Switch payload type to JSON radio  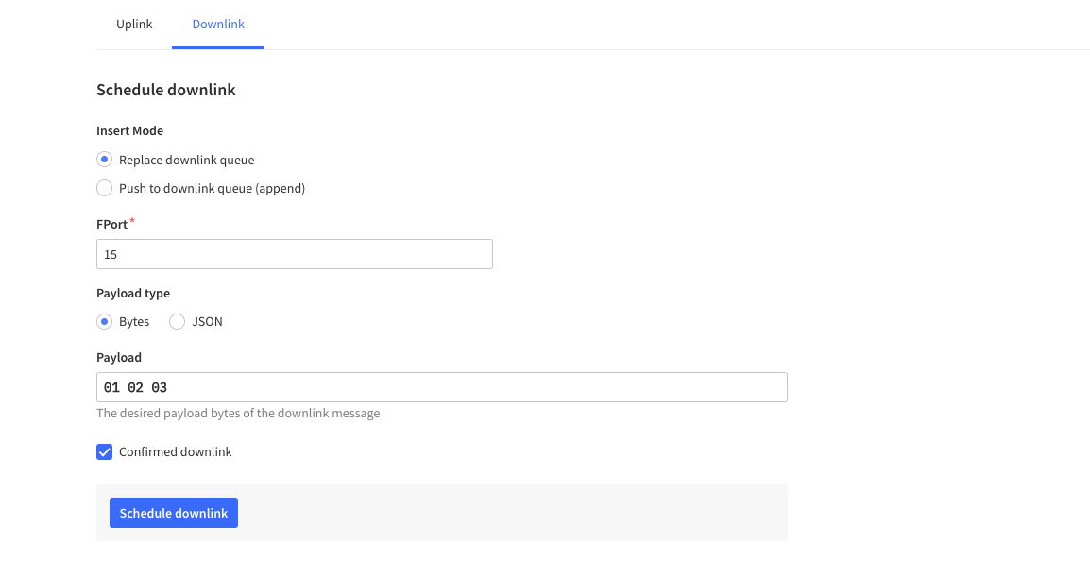click(x=177, y=321)
